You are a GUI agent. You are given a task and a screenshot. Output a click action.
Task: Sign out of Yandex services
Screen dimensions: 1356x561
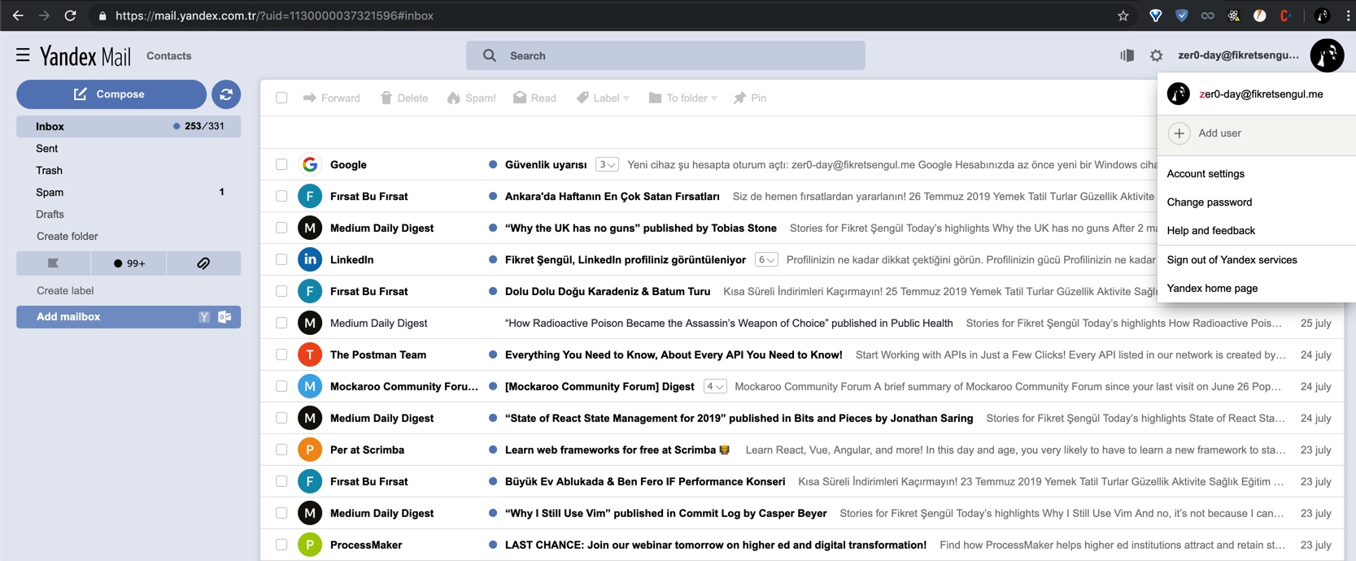1232,260
